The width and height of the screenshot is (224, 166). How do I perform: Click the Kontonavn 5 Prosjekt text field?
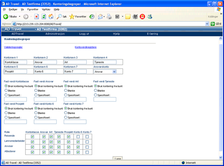[16, 72]
